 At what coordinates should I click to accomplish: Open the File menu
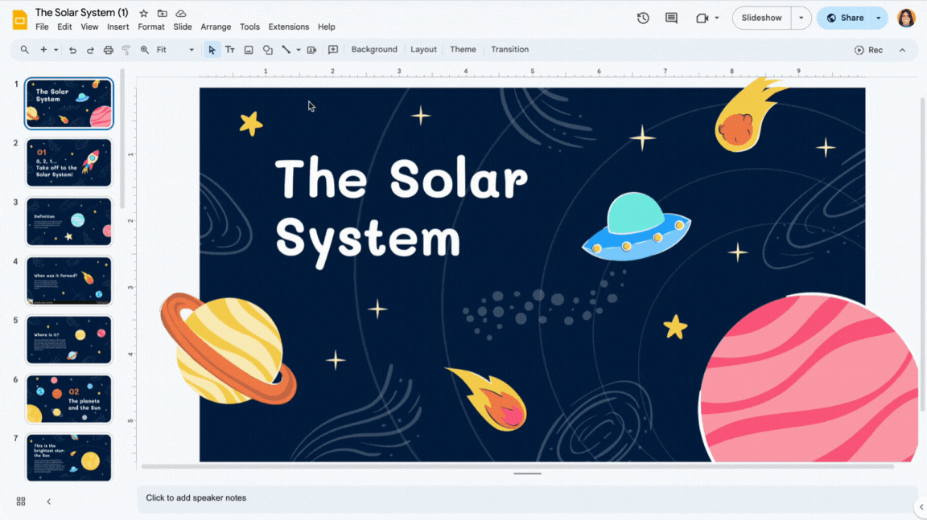coord(42,27)
